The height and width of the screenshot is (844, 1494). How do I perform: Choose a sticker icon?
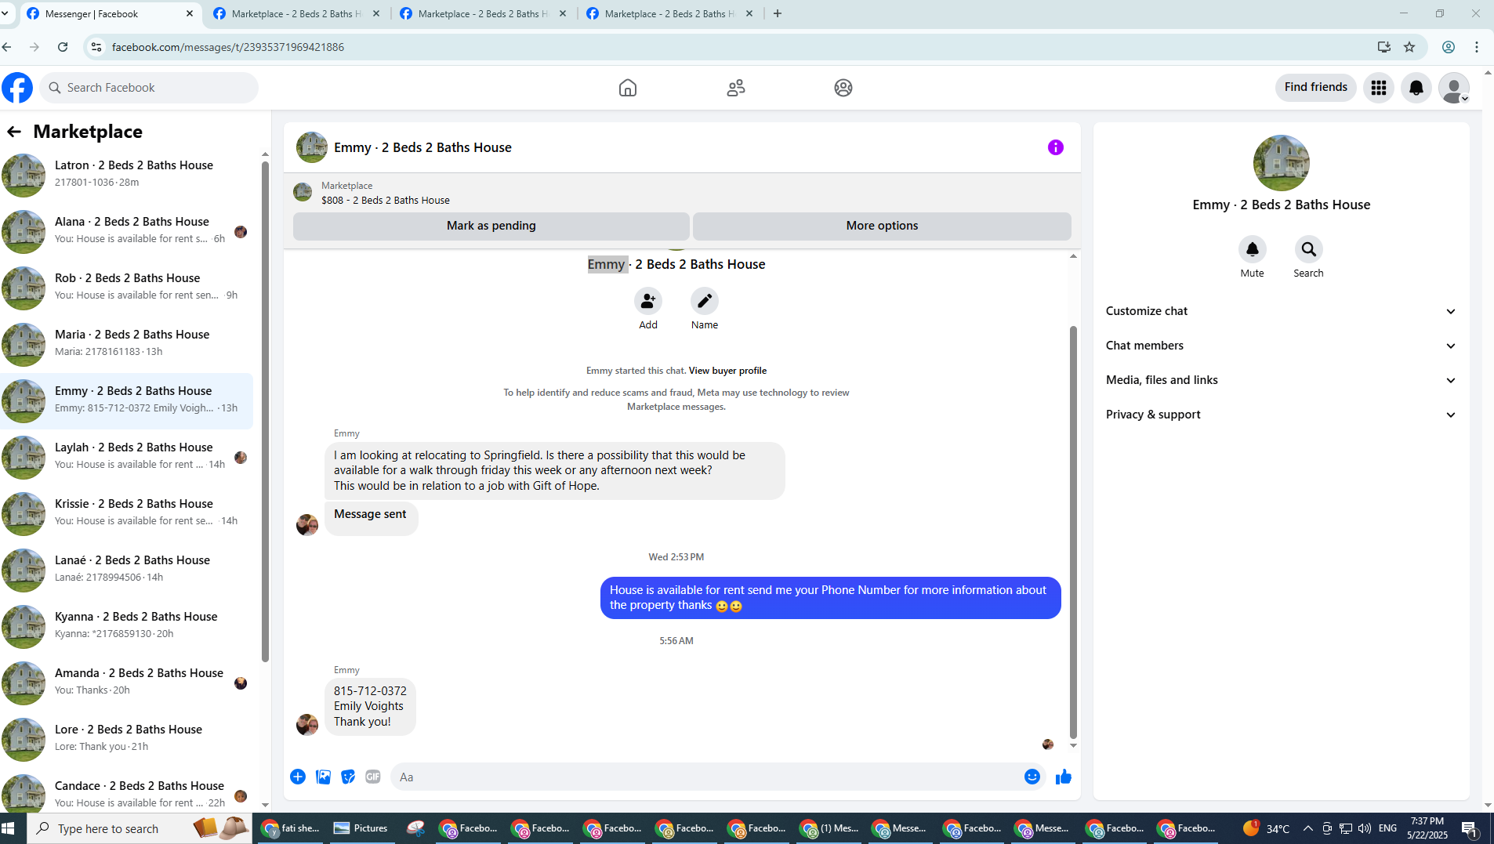coord(348,777)
